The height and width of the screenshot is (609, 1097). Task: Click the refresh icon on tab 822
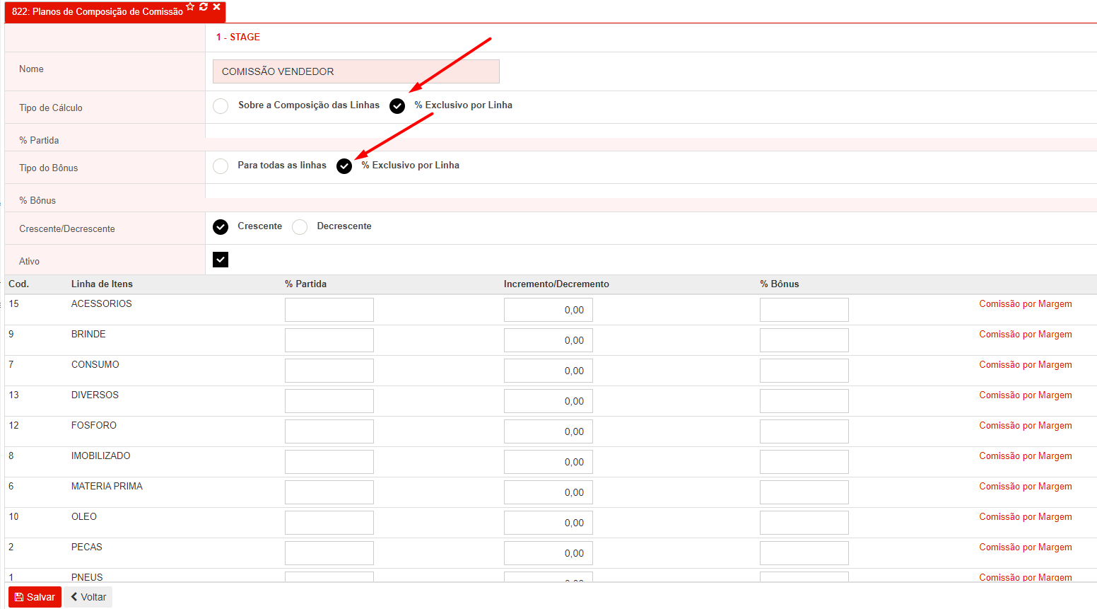point(204,6)
